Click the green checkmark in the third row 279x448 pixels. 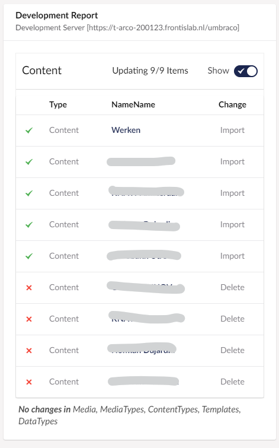click(x=29, y=193)
